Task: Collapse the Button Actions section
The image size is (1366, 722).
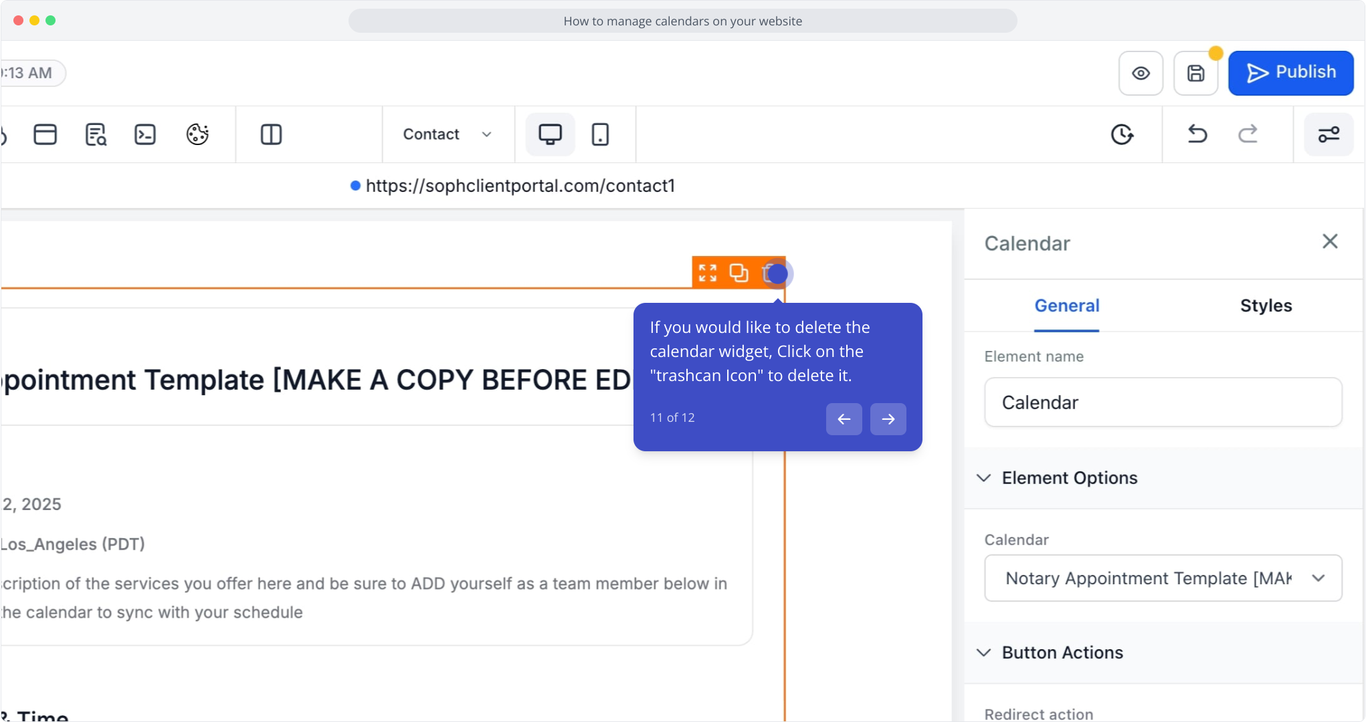Action: coord(1163,652)
